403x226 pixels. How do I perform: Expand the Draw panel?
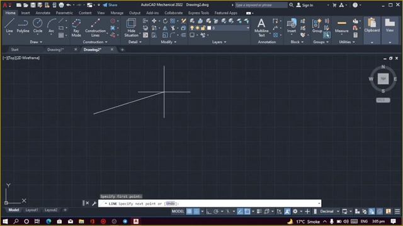point(36,42)
